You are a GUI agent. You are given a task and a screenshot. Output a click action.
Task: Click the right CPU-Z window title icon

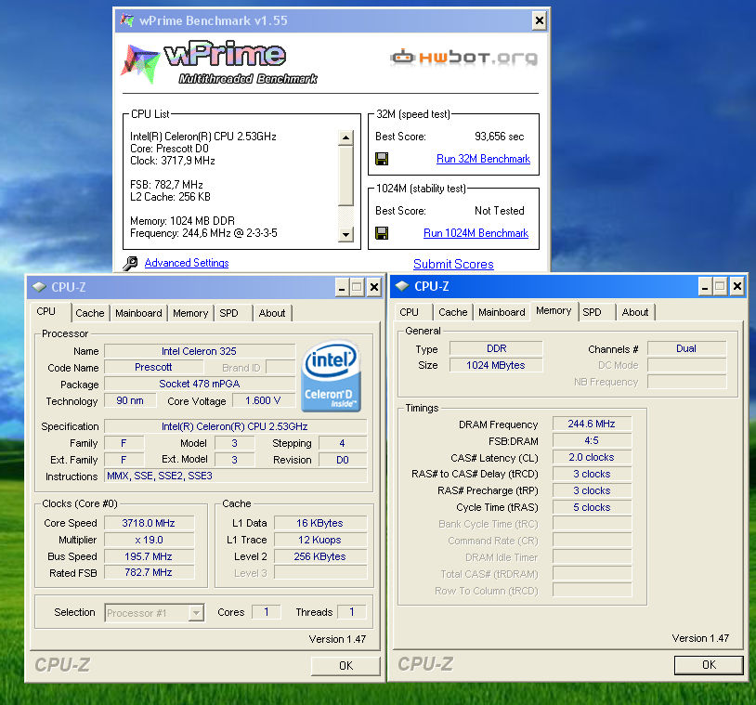pyautogui.click(x=401, y=286)
